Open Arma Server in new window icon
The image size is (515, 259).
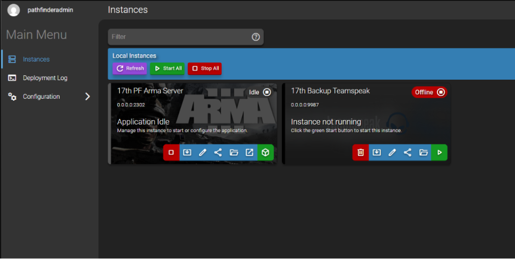coord(250,152)
